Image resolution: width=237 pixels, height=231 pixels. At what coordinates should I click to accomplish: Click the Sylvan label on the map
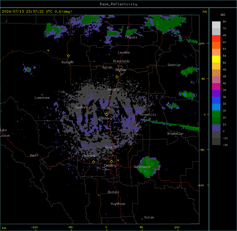[x=107, y=67]
